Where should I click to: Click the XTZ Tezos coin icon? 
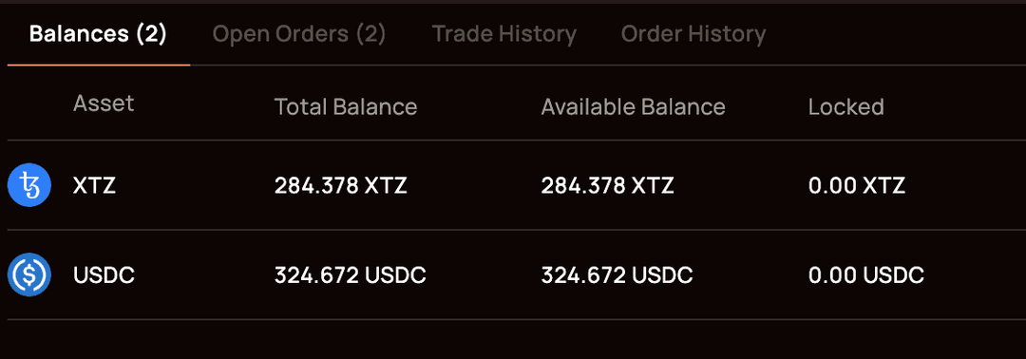point(28,186)
